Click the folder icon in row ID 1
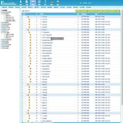Image resolution: width=123 pixels, height=123 pixels. click(28, 17)
